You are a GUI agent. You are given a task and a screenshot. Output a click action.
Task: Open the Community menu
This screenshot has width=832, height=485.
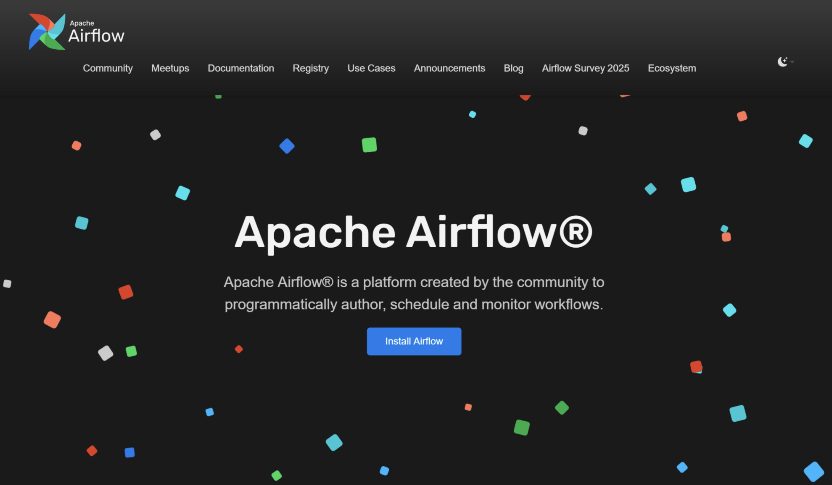point(108,68)
